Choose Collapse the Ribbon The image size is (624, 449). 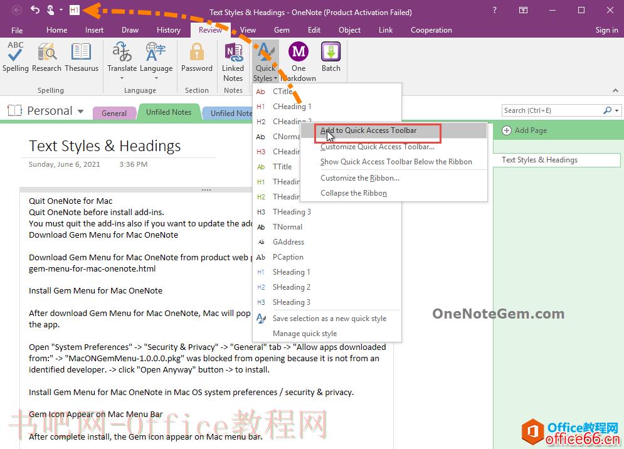coord(393,193)
